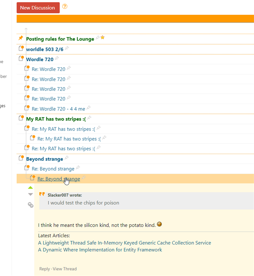254x276 pixels.
Task: Click pin icon in highlighted Re: Beyond strange row
Action: (x=84, y=177)
